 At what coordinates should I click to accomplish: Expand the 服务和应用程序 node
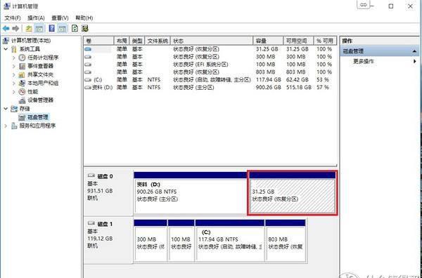tap(6, 126)
